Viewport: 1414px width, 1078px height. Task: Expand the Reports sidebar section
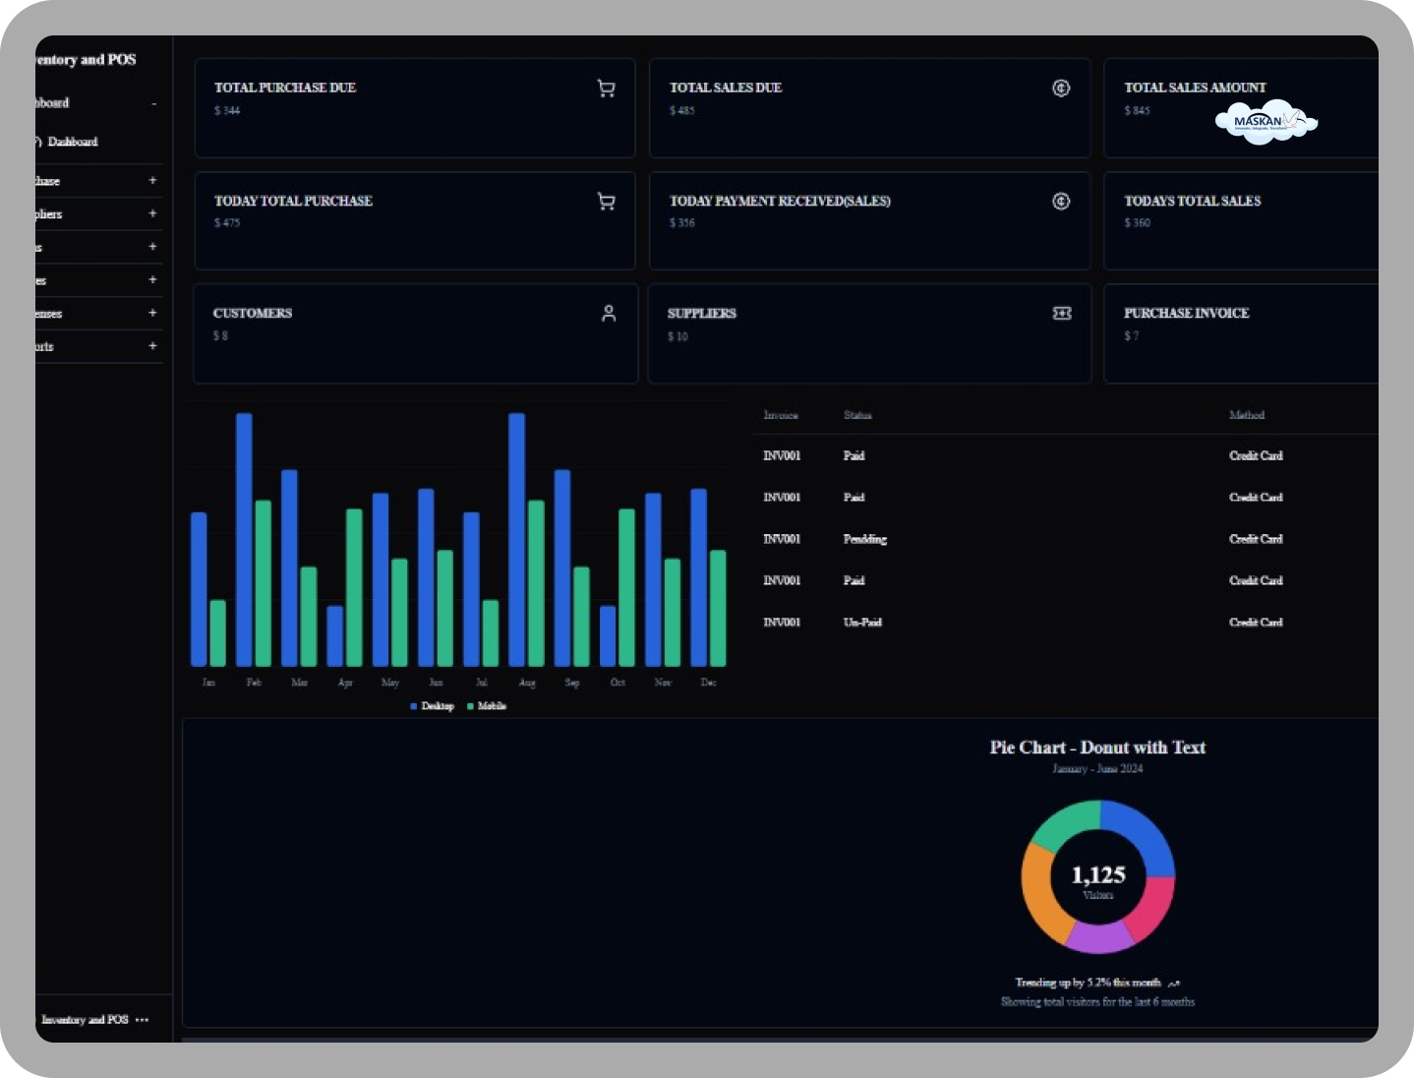click(x=152, y=346)
